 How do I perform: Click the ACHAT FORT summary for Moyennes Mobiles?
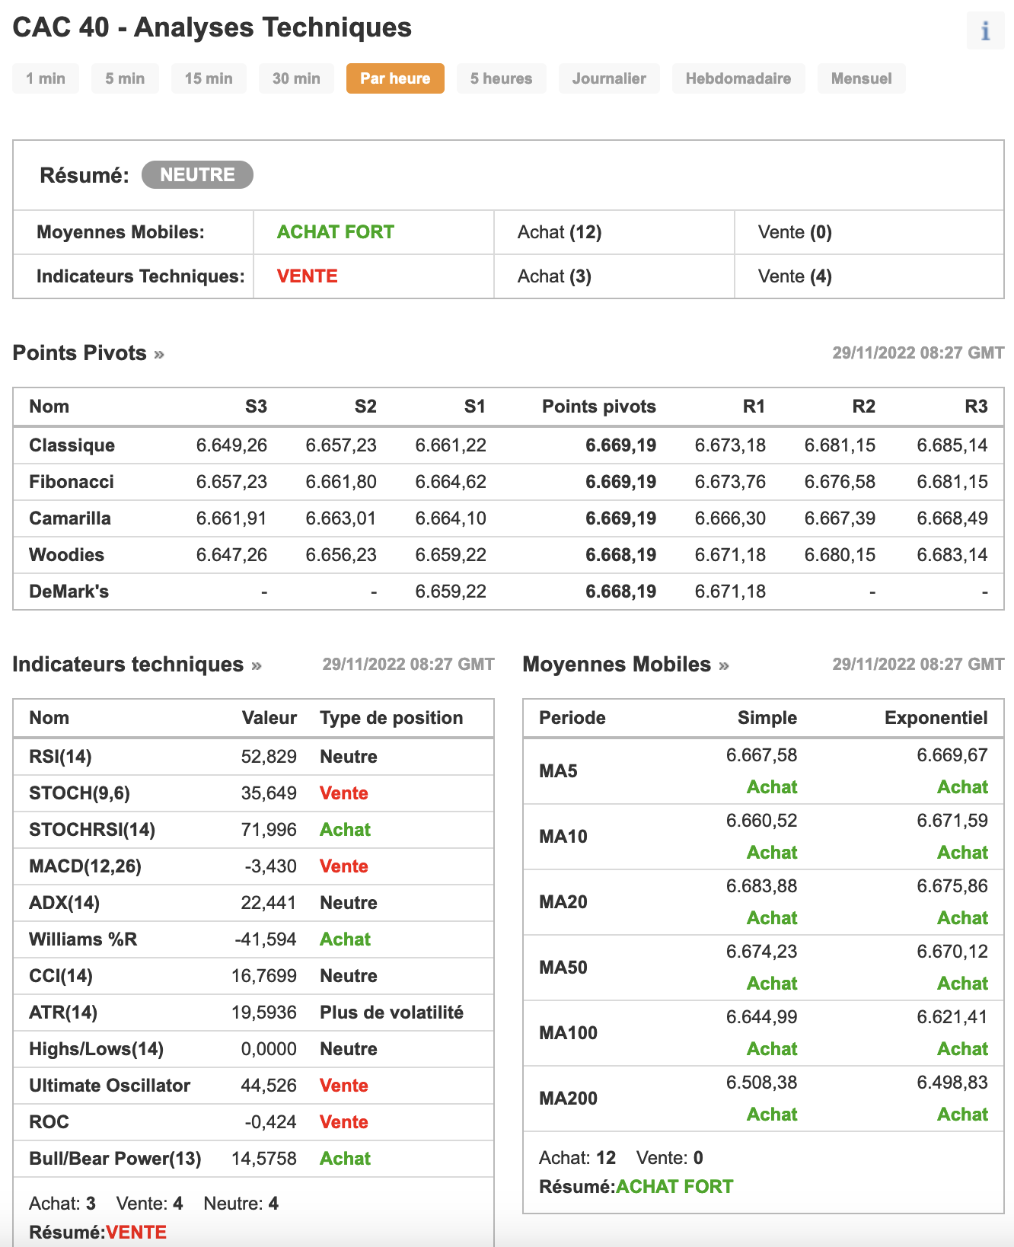(x=336, y=232)
